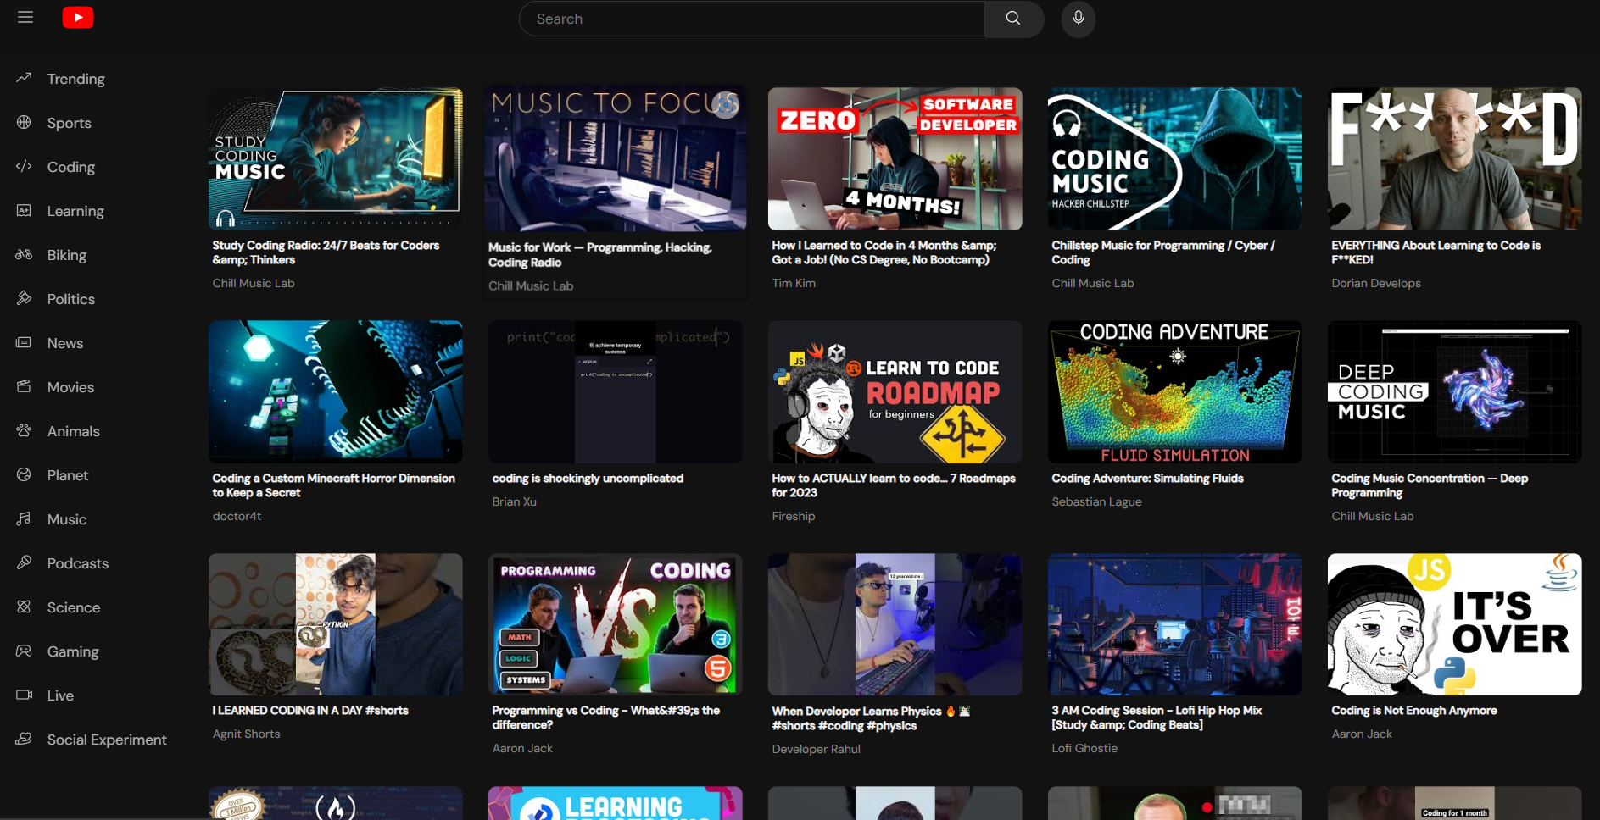Visit the Fireship channel link
Screen dimensions: 1600x820
(x=793, y=516)
